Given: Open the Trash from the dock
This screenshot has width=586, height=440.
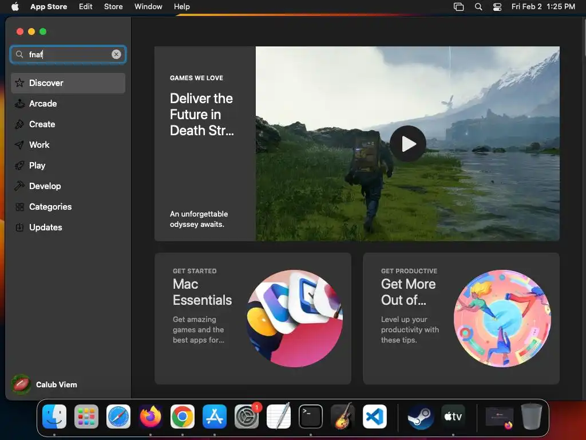Looking at the screenshot, I should 532,417.
